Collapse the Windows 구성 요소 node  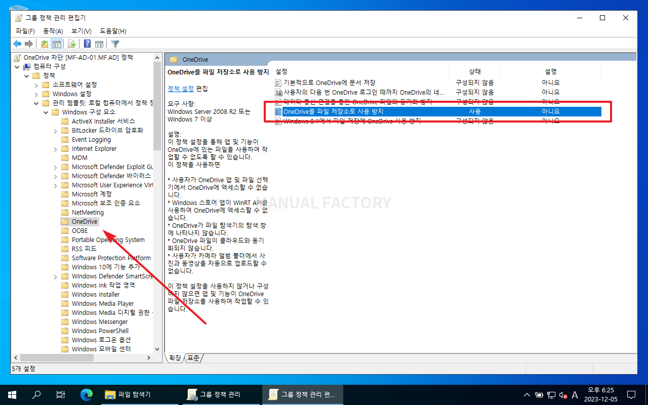pyautogui.click(x=46, y=112)
